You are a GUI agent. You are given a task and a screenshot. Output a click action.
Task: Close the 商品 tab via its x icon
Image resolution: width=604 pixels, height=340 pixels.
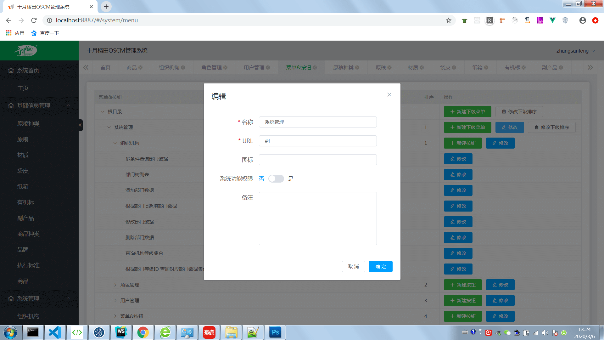pyautogui.click(x=141, y=68)
